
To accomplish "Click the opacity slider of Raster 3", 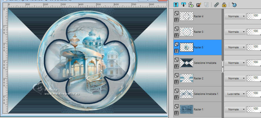I will pos(254,32).
